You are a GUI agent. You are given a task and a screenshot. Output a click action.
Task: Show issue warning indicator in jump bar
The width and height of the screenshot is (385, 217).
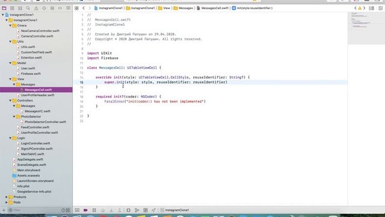point(360,8)
